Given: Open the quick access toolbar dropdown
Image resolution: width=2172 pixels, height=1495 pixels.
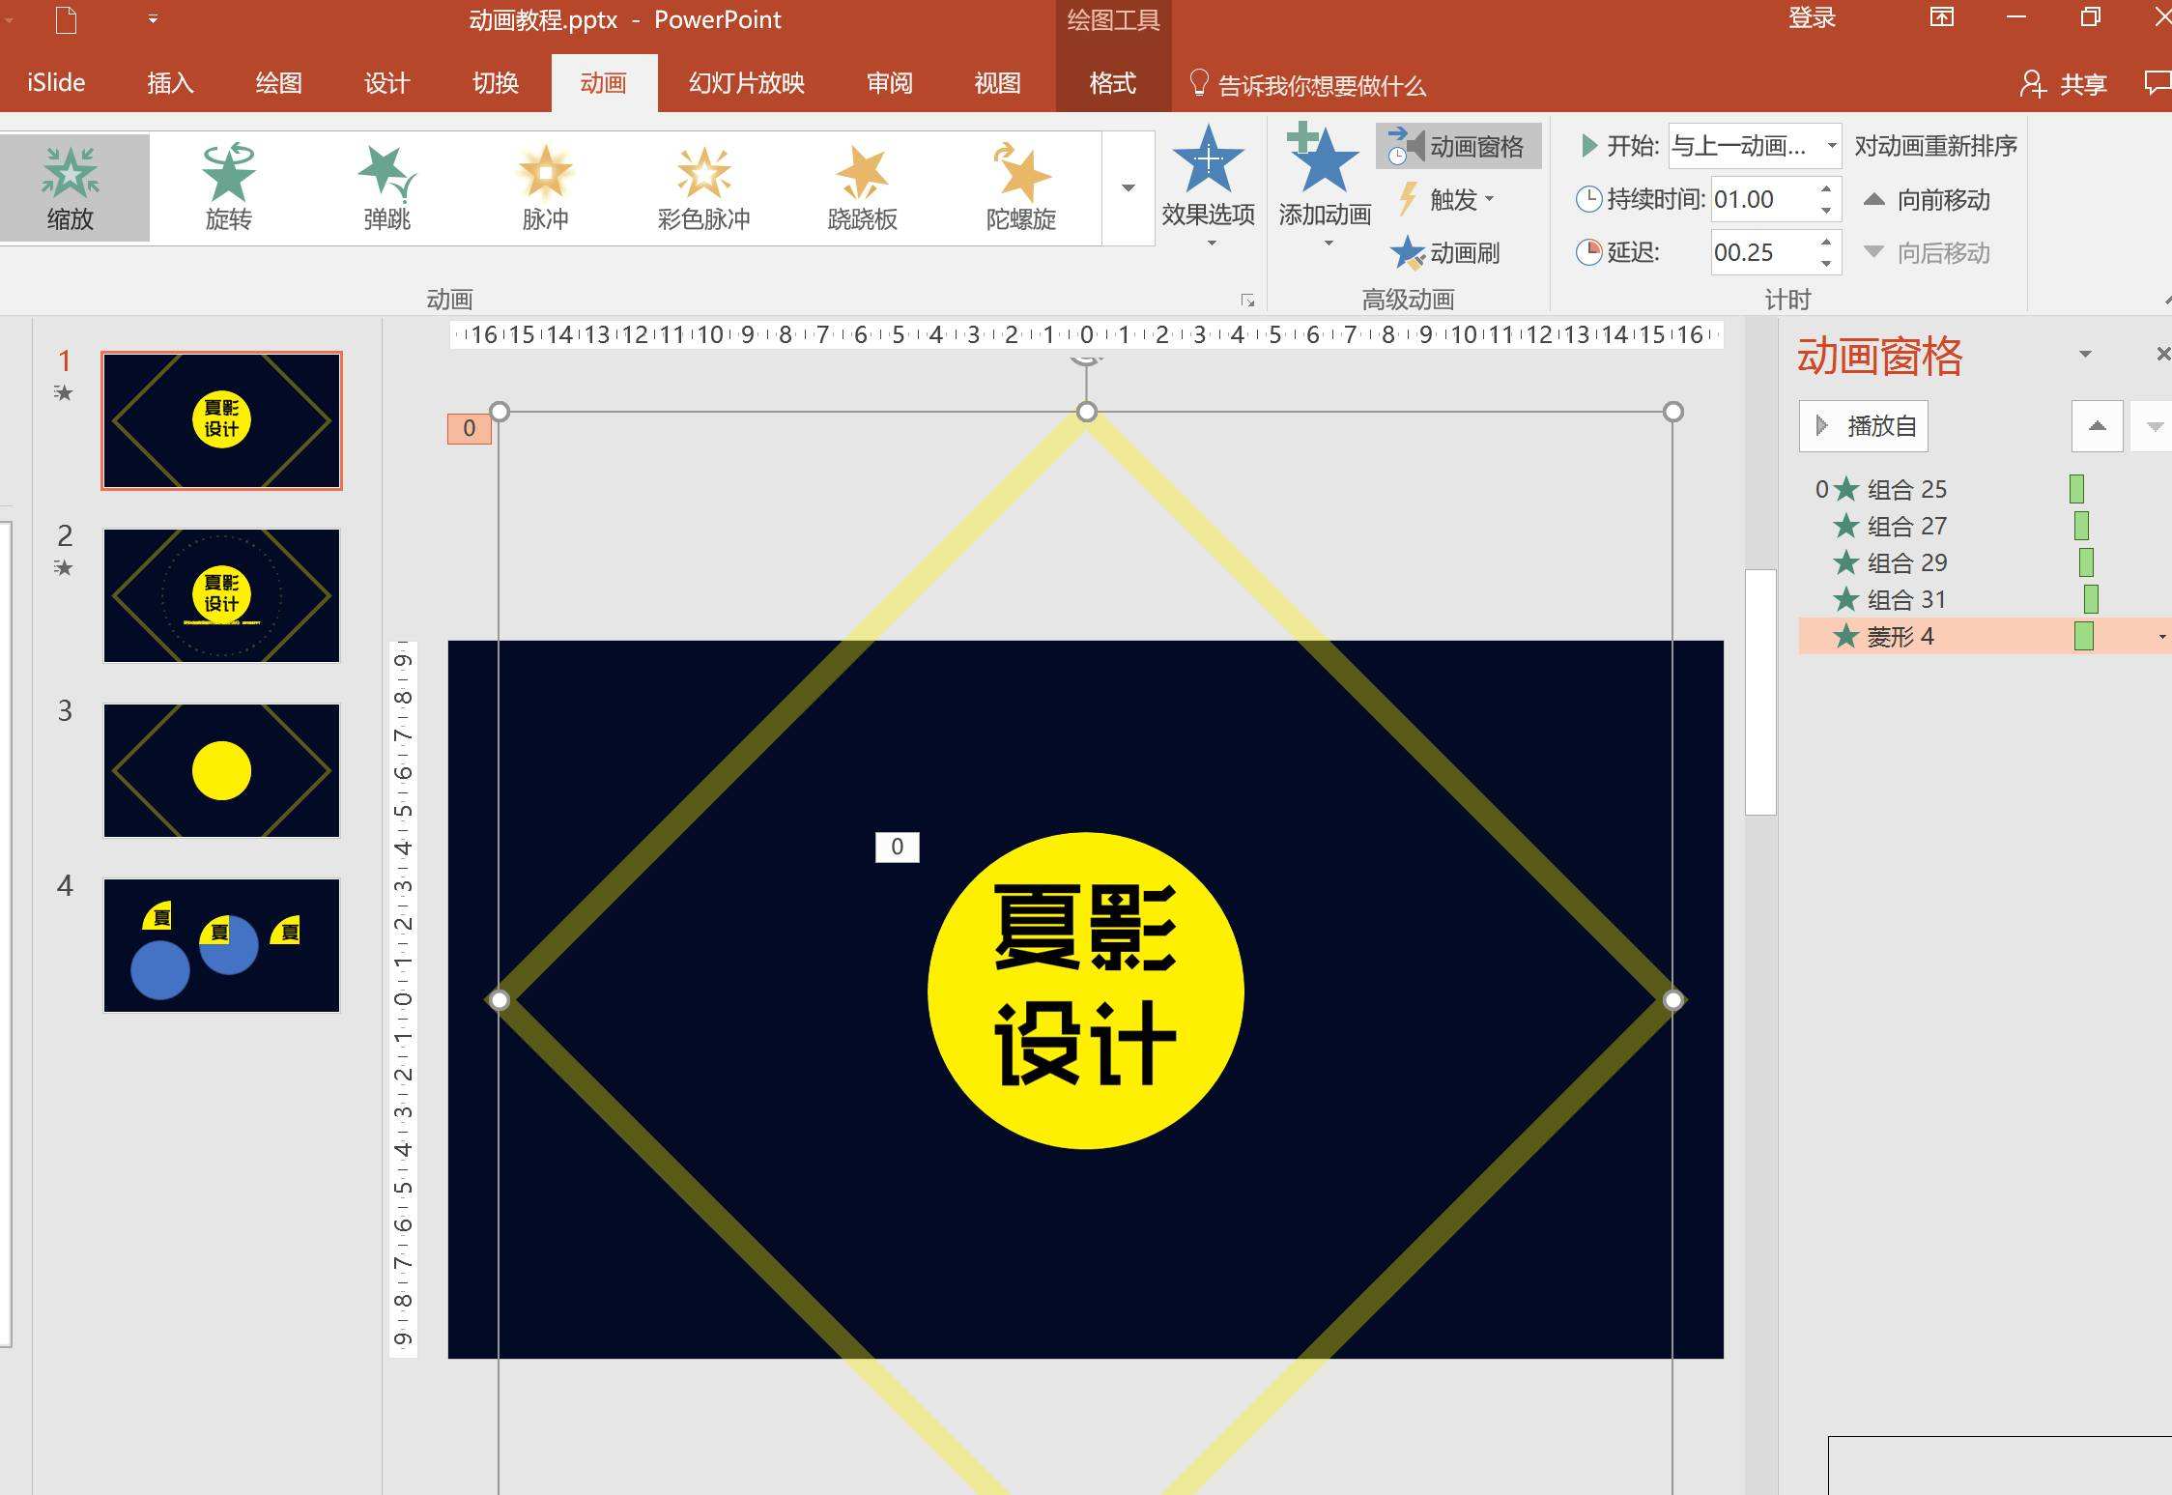Looking at the screenshot, I should (x=153, y=18).
